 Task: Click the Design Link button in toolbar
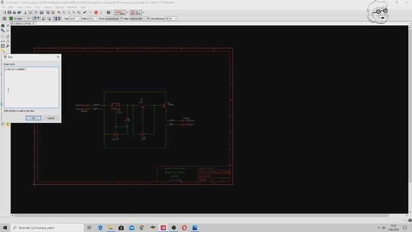(120, 12)
